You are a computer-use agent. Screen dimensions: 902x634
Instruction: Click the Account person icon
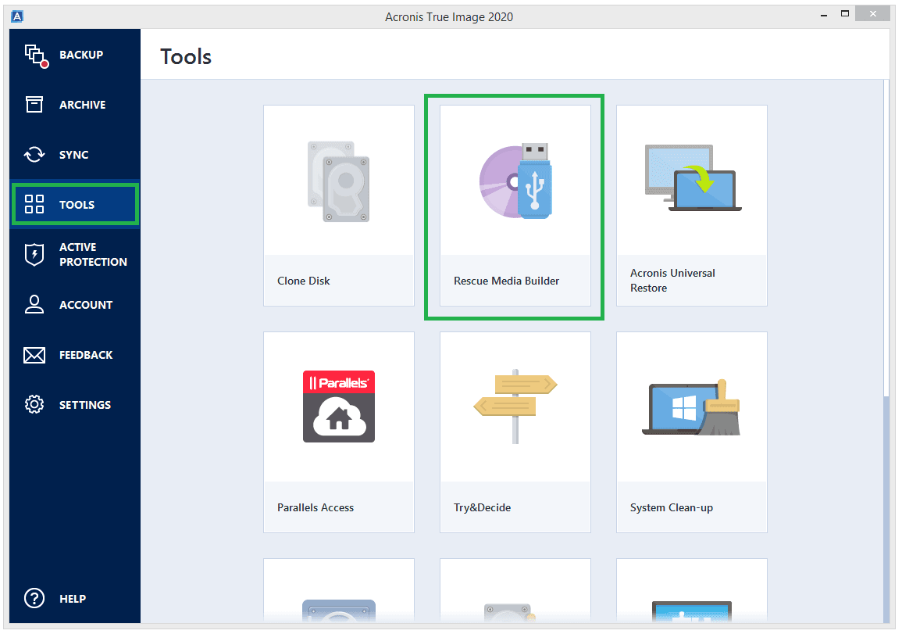click(34, 304)
